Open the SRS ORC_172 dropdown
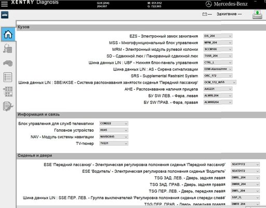Viewport: 266px width, 208px height. coord(218,76)
